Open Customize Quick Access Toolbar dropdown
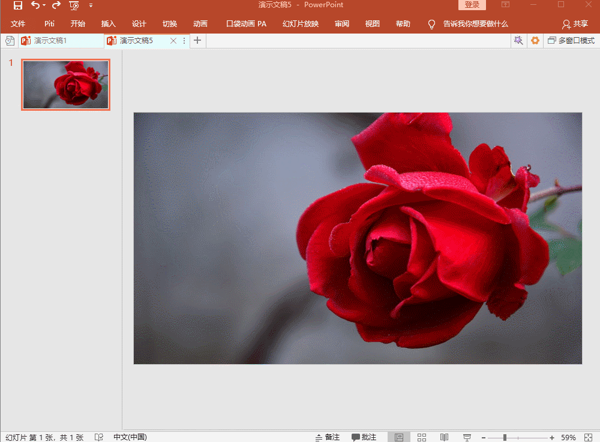This screenshot has height=442, width=600. pos(91,5)
